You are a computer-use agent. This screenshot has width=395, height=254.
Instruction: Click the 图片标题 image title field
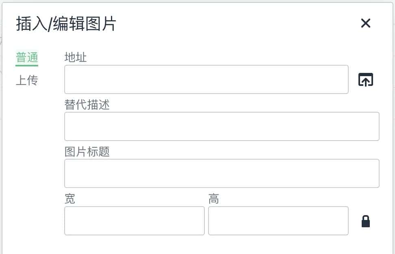pos(221,173)
